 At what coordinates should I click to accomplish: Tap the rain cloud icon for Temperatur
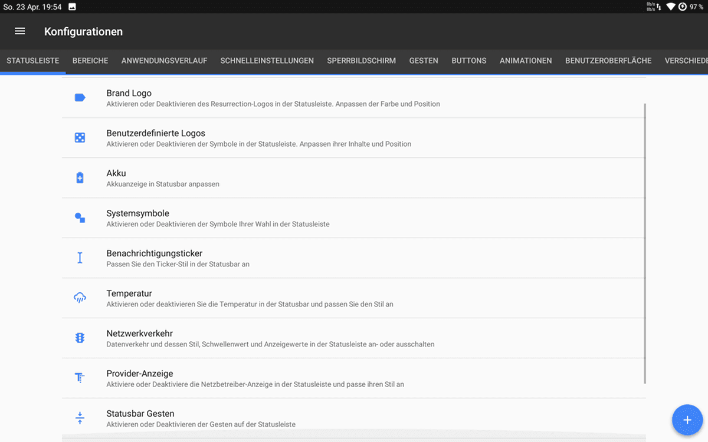tap(80, 298)
